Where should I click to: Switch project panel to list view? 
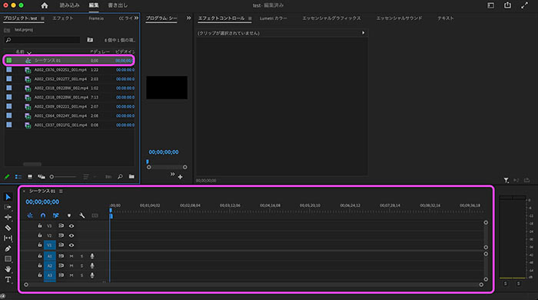[x=18, y=177]
